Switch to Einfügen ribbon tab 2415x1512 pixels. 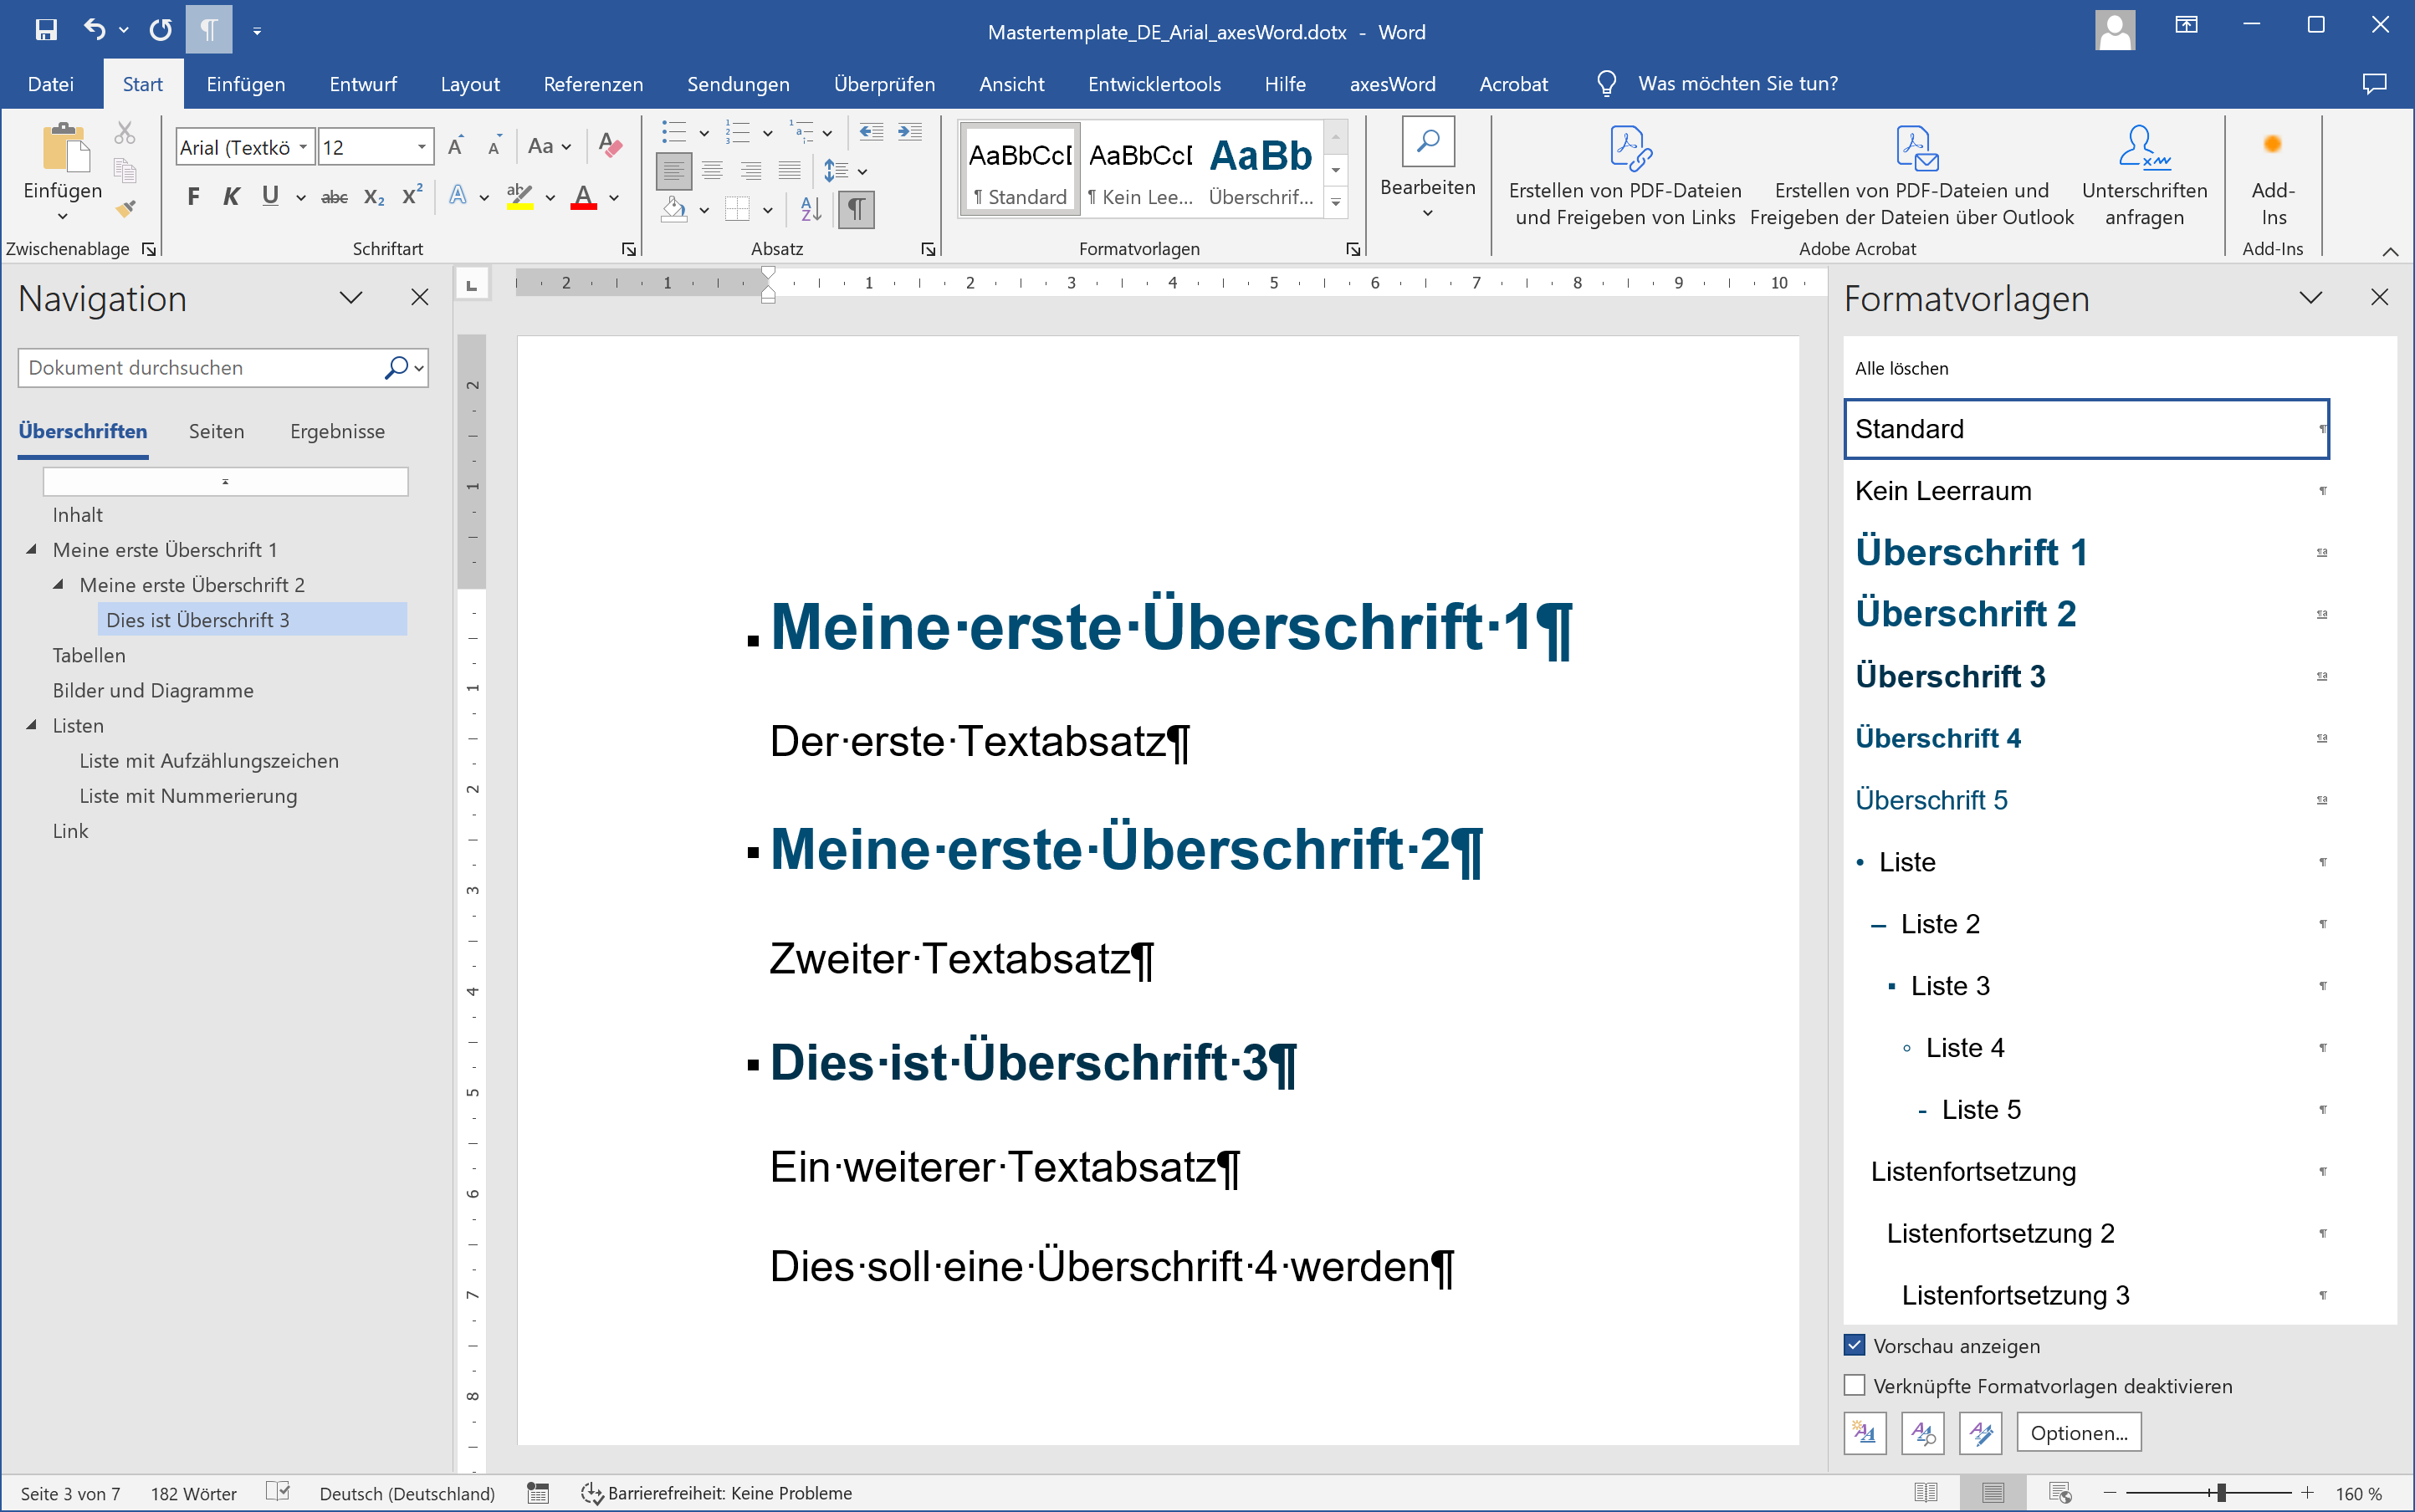[245, 84]
